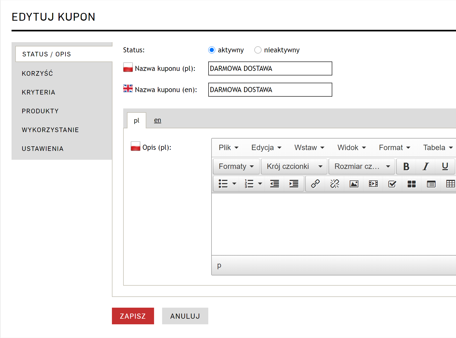Click the Nazwa kuponu (pl) text field
The width and height of the screenshot is (456, 338).
click(x=270, y=69)
